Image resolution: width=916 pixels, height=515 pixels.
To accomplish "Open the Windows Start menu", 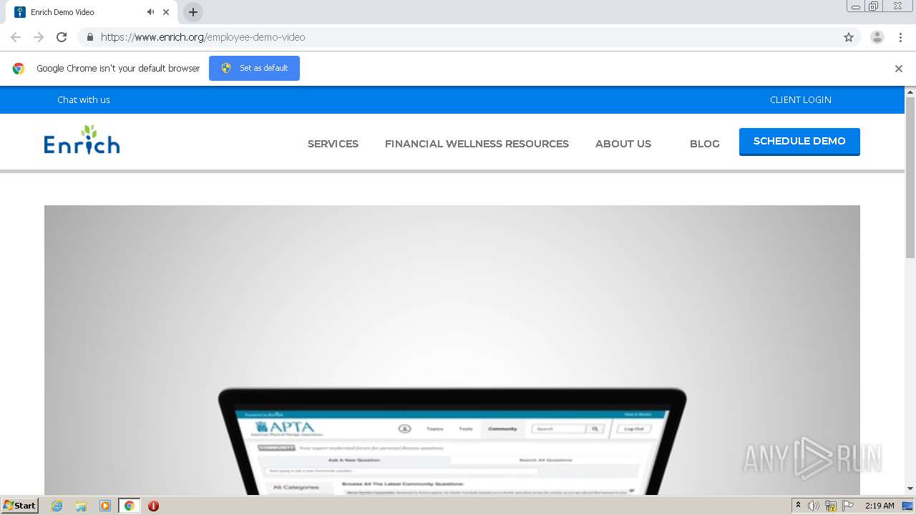I will click(x=19, y=505).
